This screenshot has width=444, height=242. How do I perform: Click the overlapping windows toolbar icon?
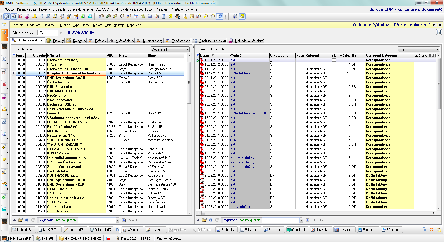(x=235, y=16)
